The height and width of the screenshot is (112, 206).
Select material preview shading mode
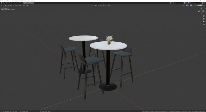[201, 5]
